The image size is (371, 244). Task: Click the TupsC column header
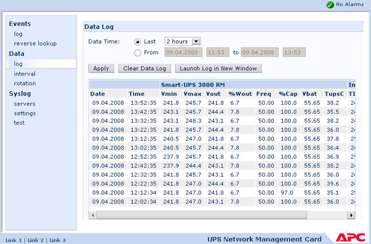(334, 94)
